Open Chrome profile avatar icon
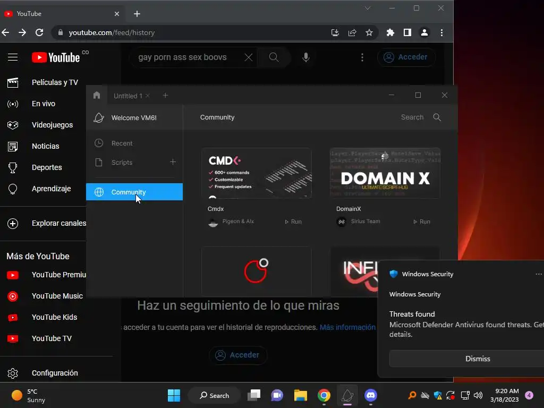 [424, 32]
